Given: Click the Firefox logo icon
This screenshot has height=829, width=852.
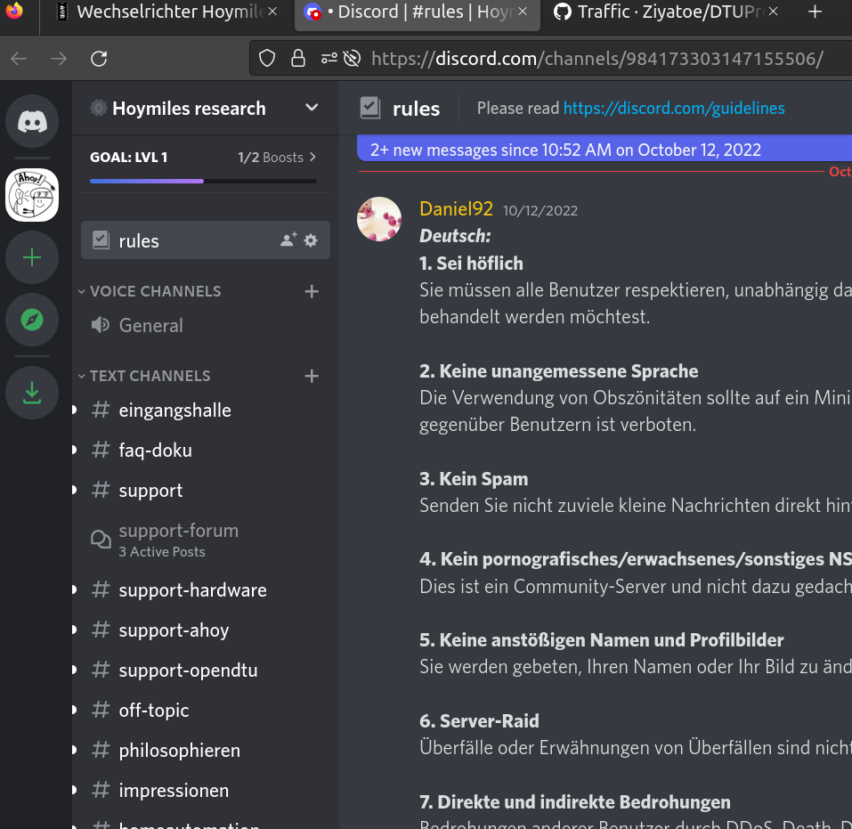Looking at the screenshot, I should pyautogui.click(x=14, y=11).
